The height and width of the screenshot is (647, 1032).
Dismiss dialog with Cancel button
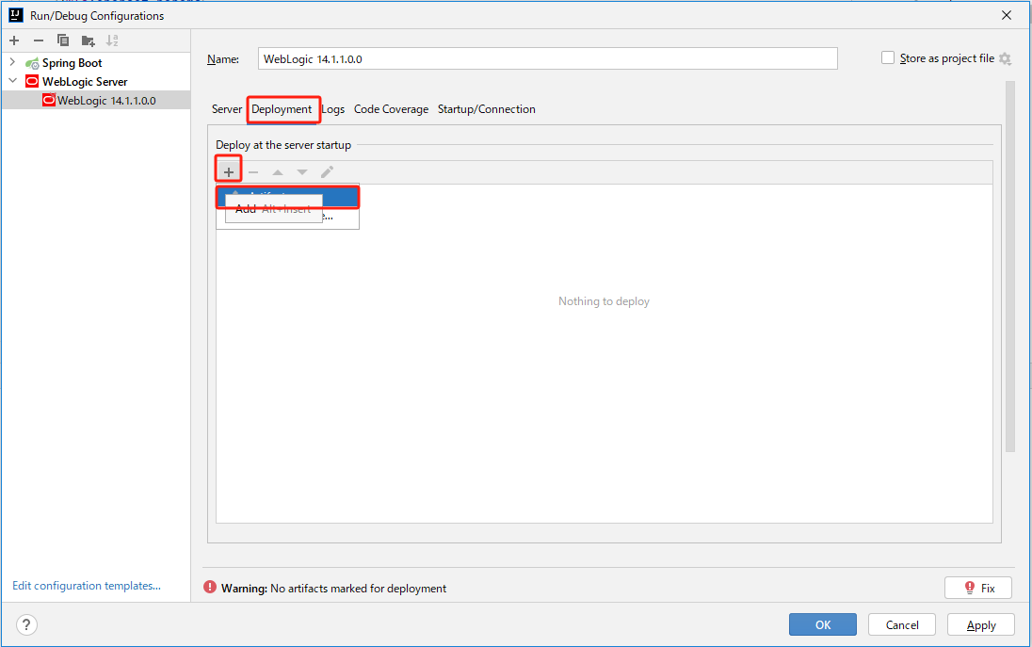[902, 624]
